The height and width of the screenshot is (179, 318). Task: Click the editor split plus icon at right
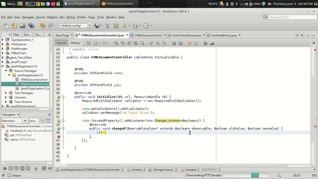pos(314,43)
